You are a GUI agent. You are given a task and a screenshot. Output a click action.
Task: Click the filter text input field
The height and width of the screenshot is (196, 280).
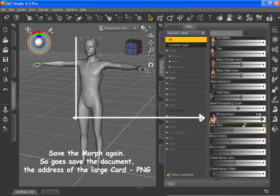pyautogui.click(x=226, y=33)
